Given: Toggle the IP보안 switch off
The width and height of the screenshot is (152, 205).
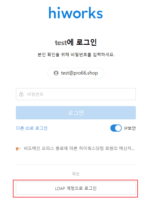Looking at the screenshot, I should click(x=116, y=128).
